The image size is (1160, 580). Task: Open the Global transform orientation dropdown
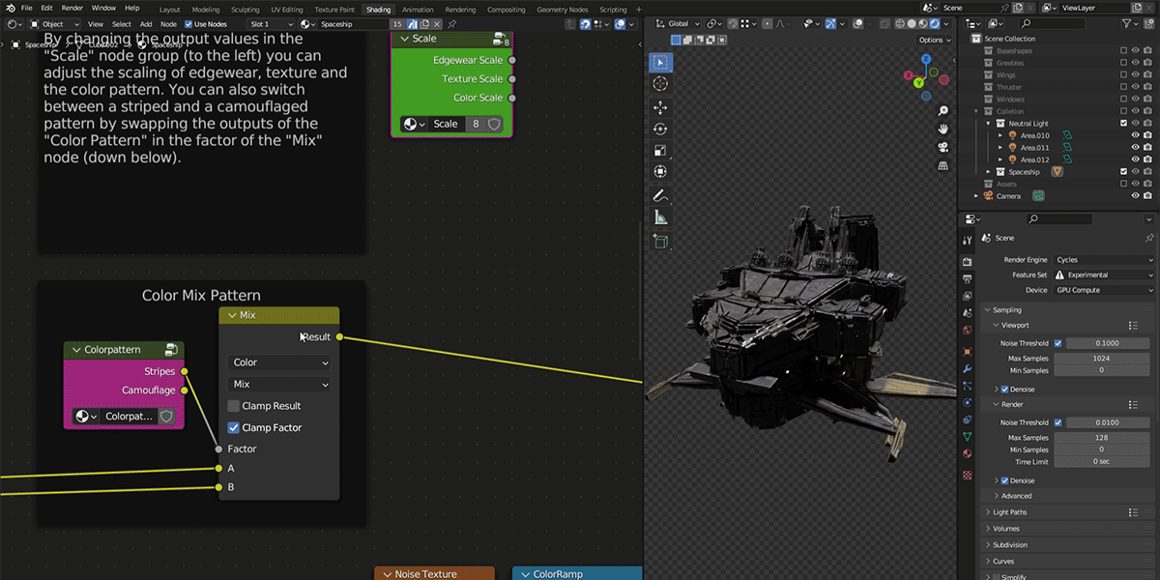(x=677, y=23)
